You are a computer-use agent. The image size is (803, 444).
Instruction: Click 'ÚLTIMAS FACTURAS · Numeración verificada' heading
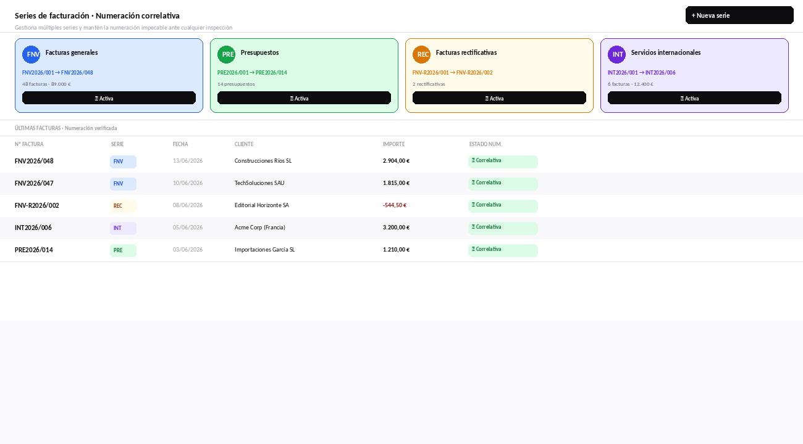coord(66,128)
